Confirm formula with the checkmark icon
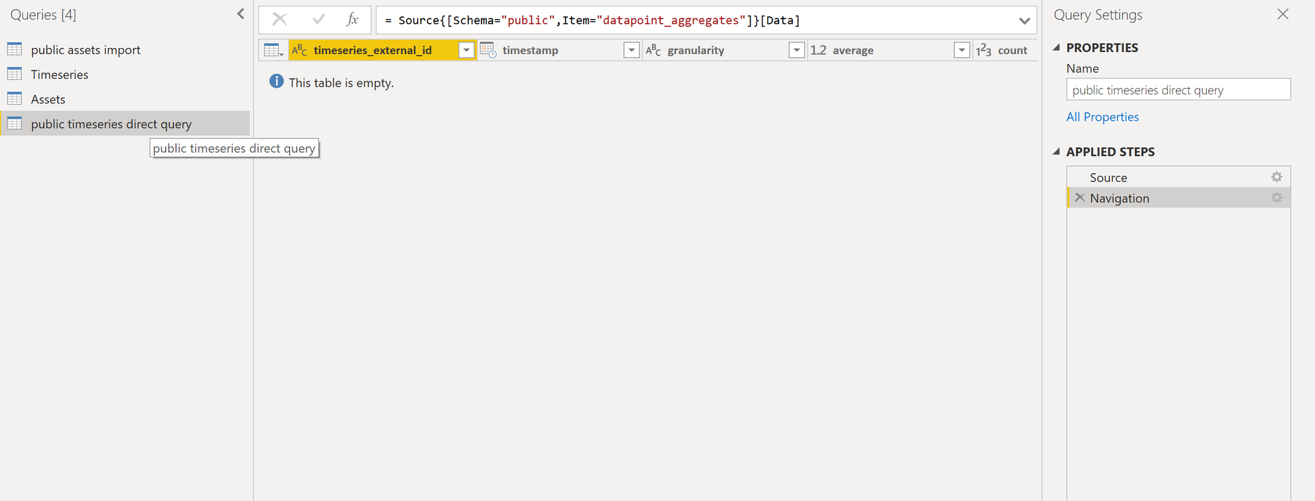 coord(318,20)
